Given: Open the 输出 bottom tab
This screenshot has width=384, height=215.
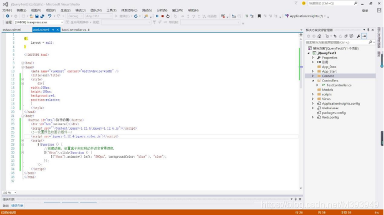Looking at the screenshot, I should click(6, 206).
